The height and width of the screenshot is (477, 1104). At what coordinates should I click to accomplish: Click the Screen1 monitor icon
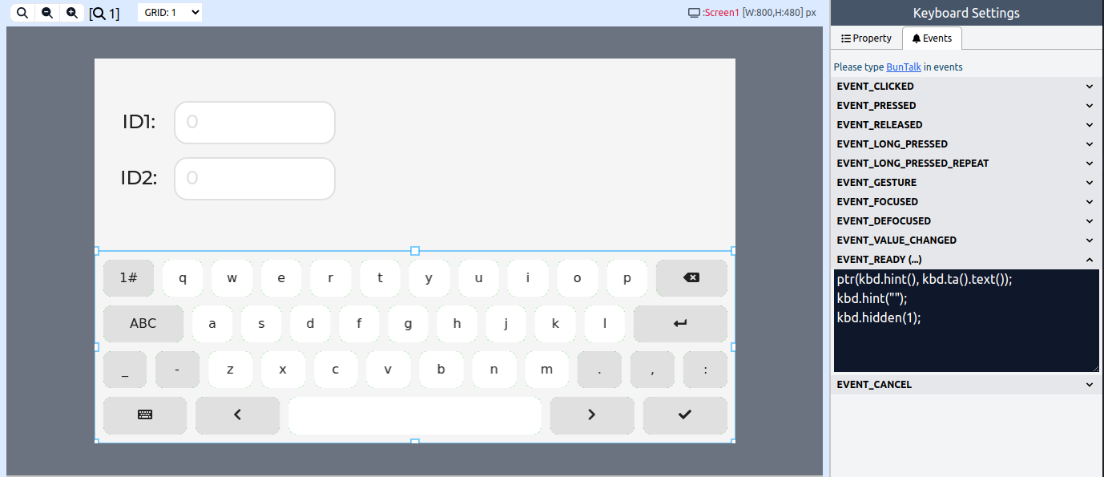tap(695, 13)
